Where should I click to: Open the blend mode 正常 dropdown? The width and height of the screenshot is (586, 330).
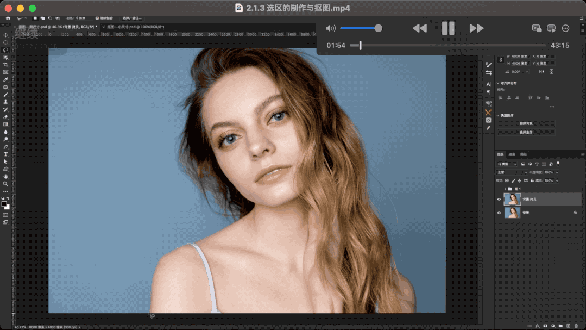[512, 172]
